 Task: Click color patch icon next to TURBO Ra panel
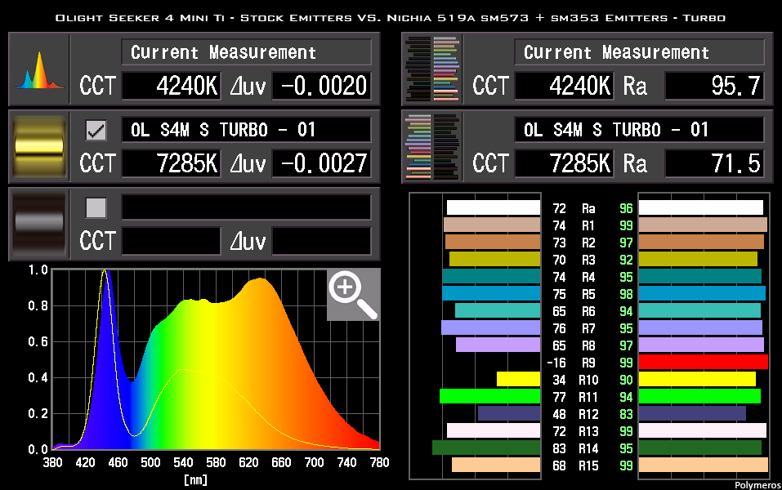pos(431,146)
